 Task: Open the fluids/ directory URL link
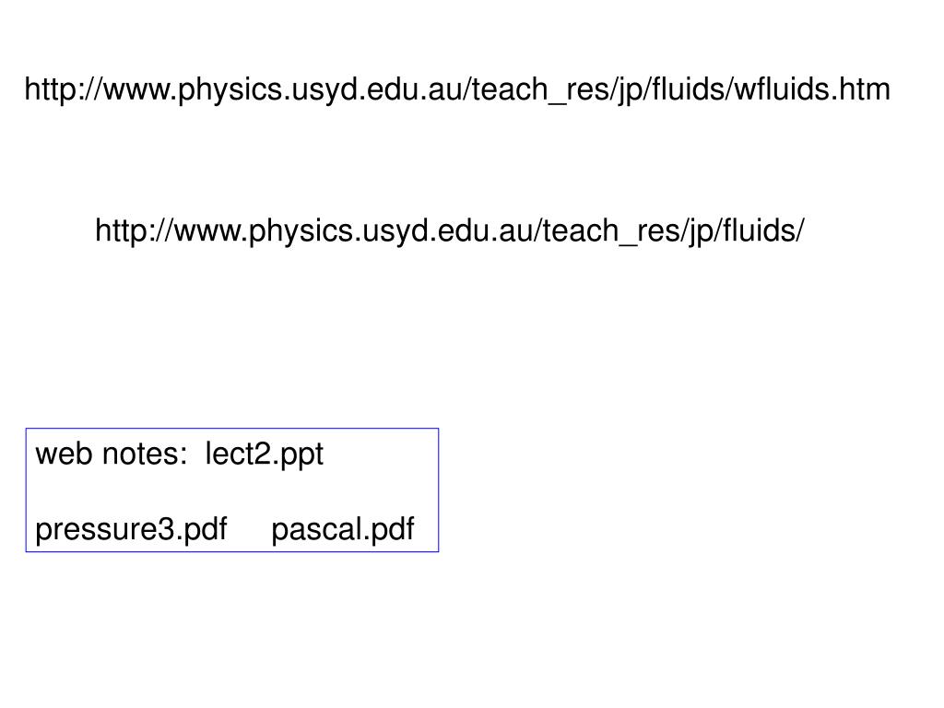tap(449, 231)
